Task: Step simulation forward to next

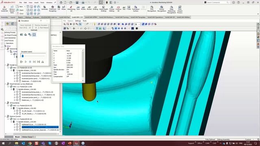Action: point(34,62)
